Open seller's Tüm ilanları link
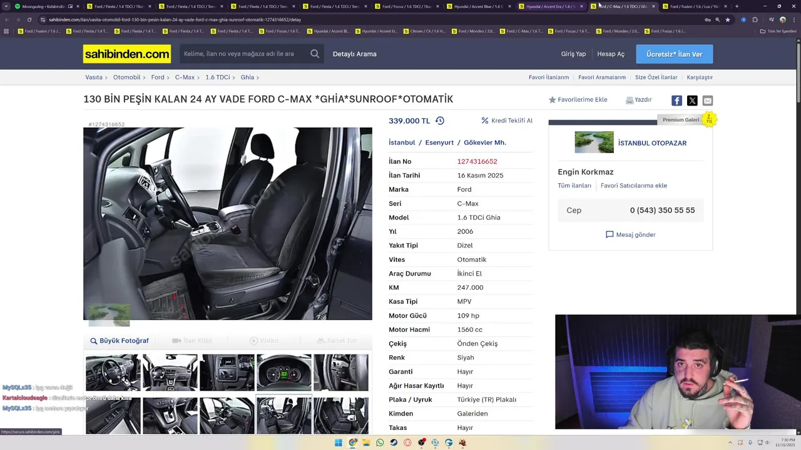Screen dimensions: 801x450 pos(574,186)
